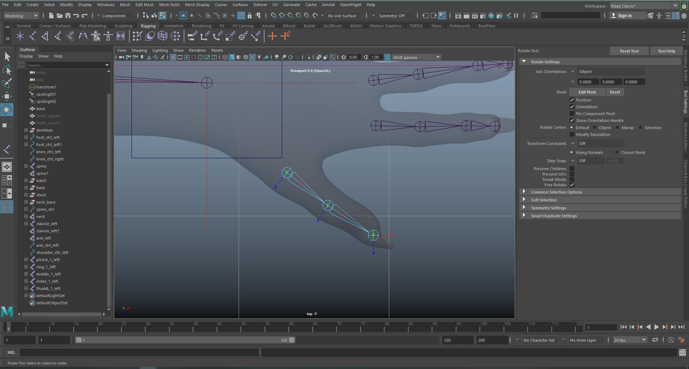Toggle auto keyframe icon

[671, 340]
